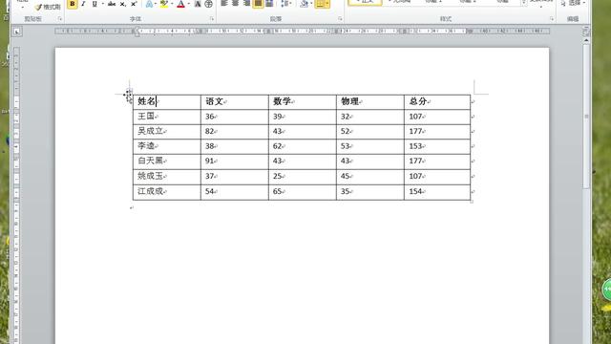Apply red font color
This screenshot has width=611, height=344.
(x=180, y=4)
